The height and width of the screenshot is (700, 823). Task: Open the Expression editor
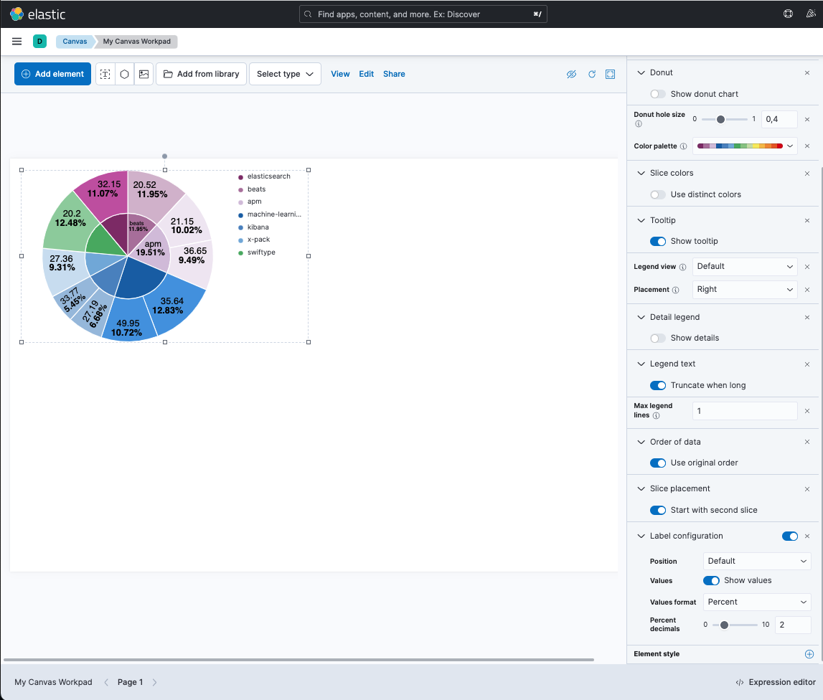776,682
